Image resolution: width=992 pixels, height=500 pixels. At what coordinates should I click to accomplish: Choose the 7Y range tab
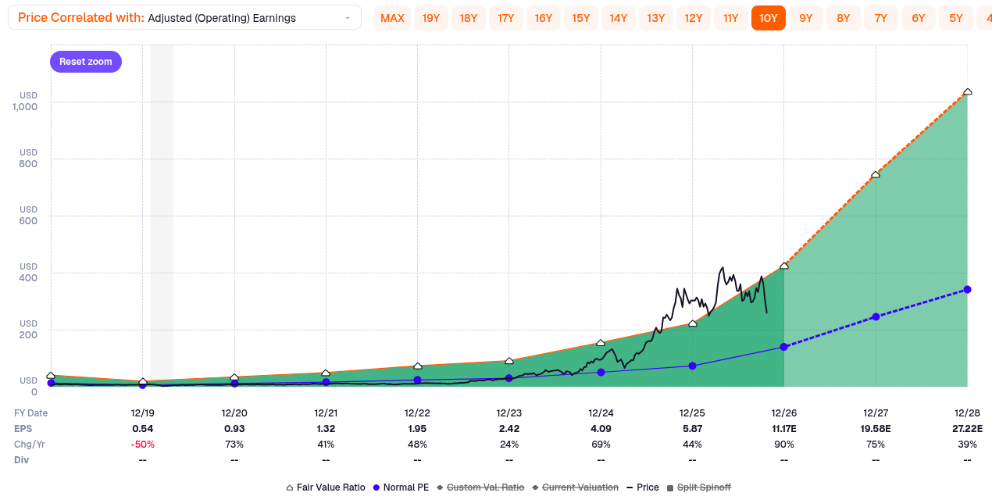(881, 18)
